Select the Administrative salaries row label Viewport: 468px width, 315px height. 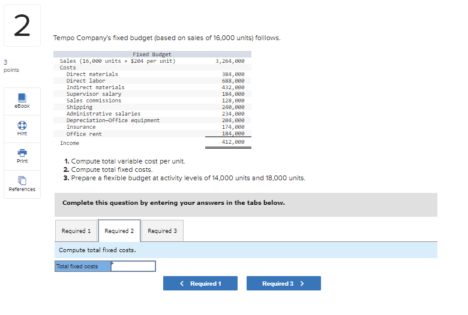tap(103, 114)
